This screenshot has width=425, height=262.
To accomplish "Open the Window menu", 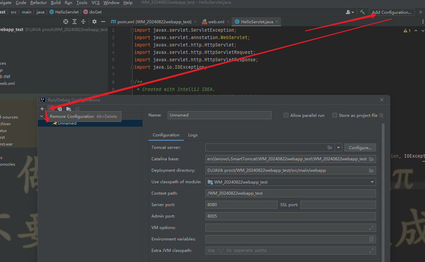I will pos(111,3).
